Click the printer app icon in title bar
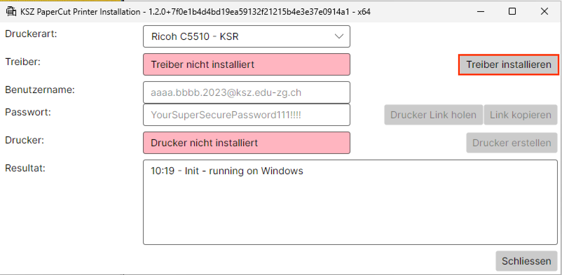562x275 pixels. (x=11, y=12)
